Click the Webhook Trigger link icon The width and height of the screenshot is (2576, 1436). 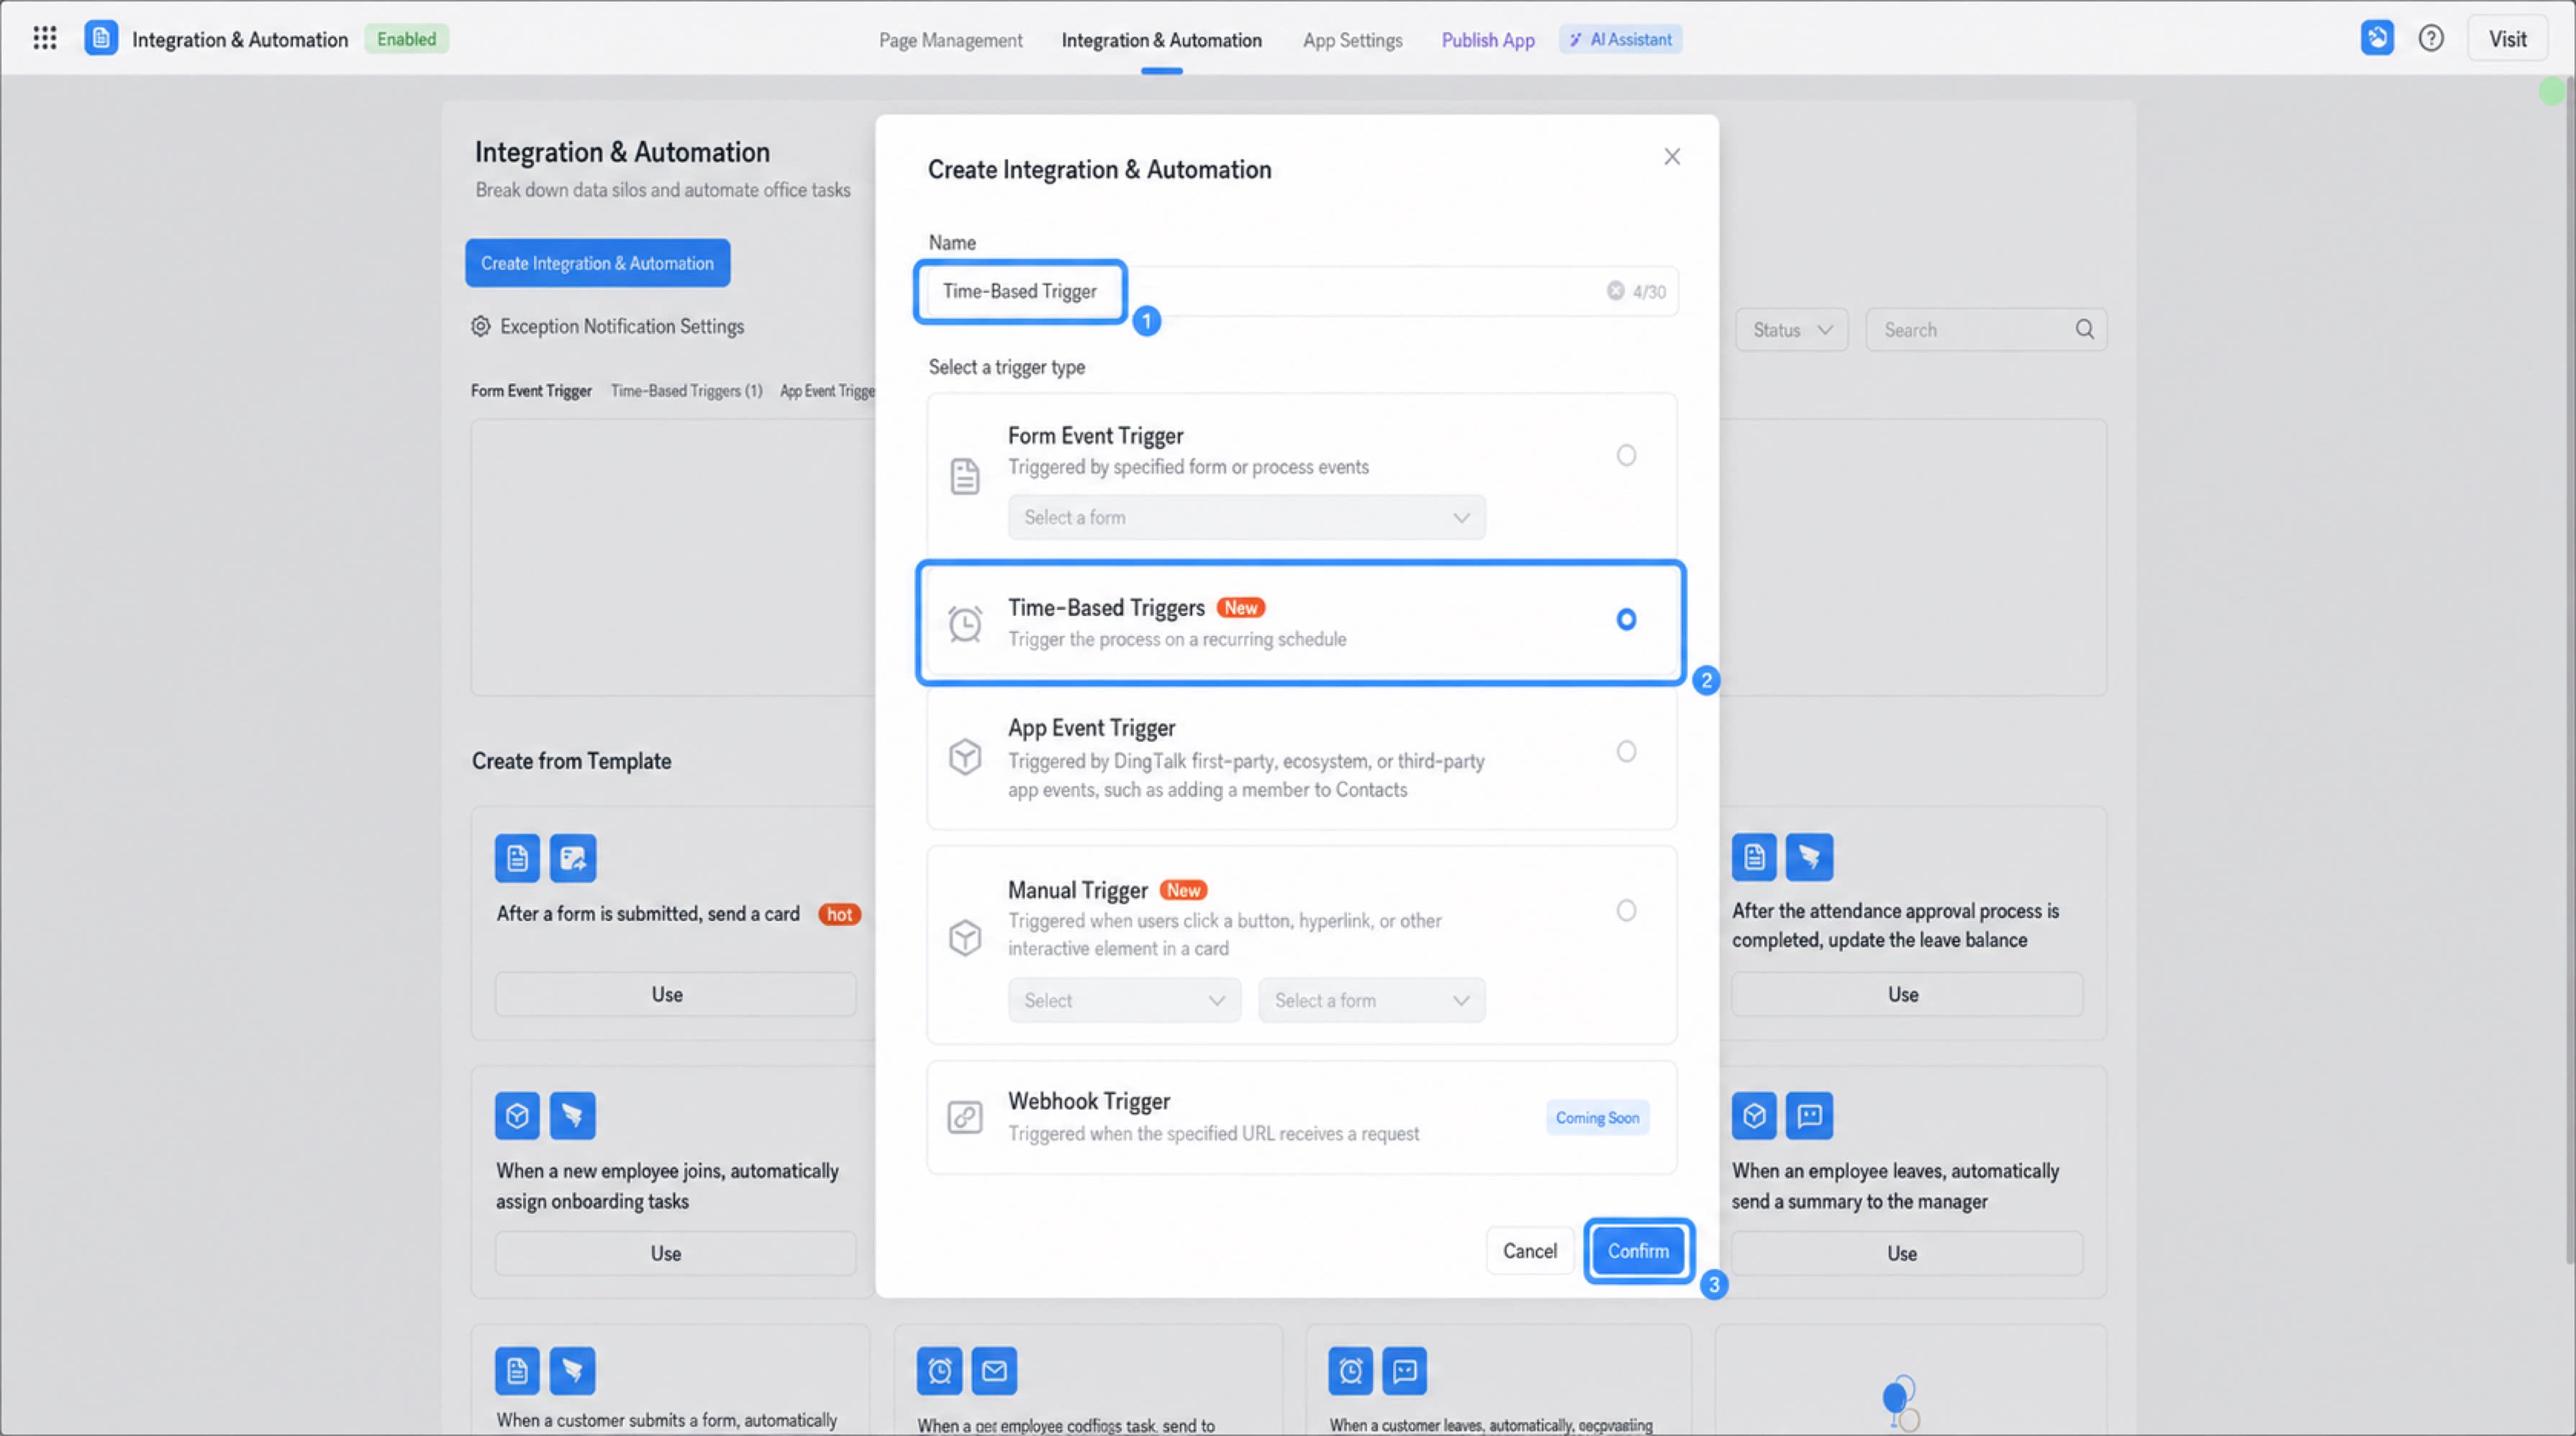(965, 1117)
